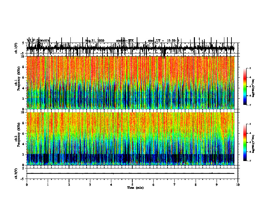
Task: Click the "4" kHz tick on ch.2 axis
Action: click(24, 144)
